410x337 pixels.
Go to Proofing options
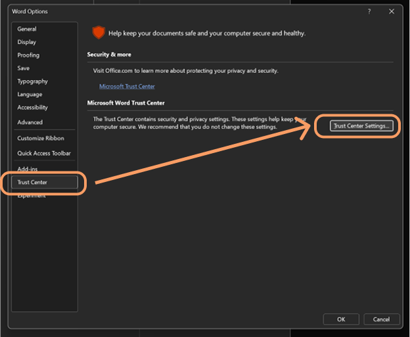[28, 55]
